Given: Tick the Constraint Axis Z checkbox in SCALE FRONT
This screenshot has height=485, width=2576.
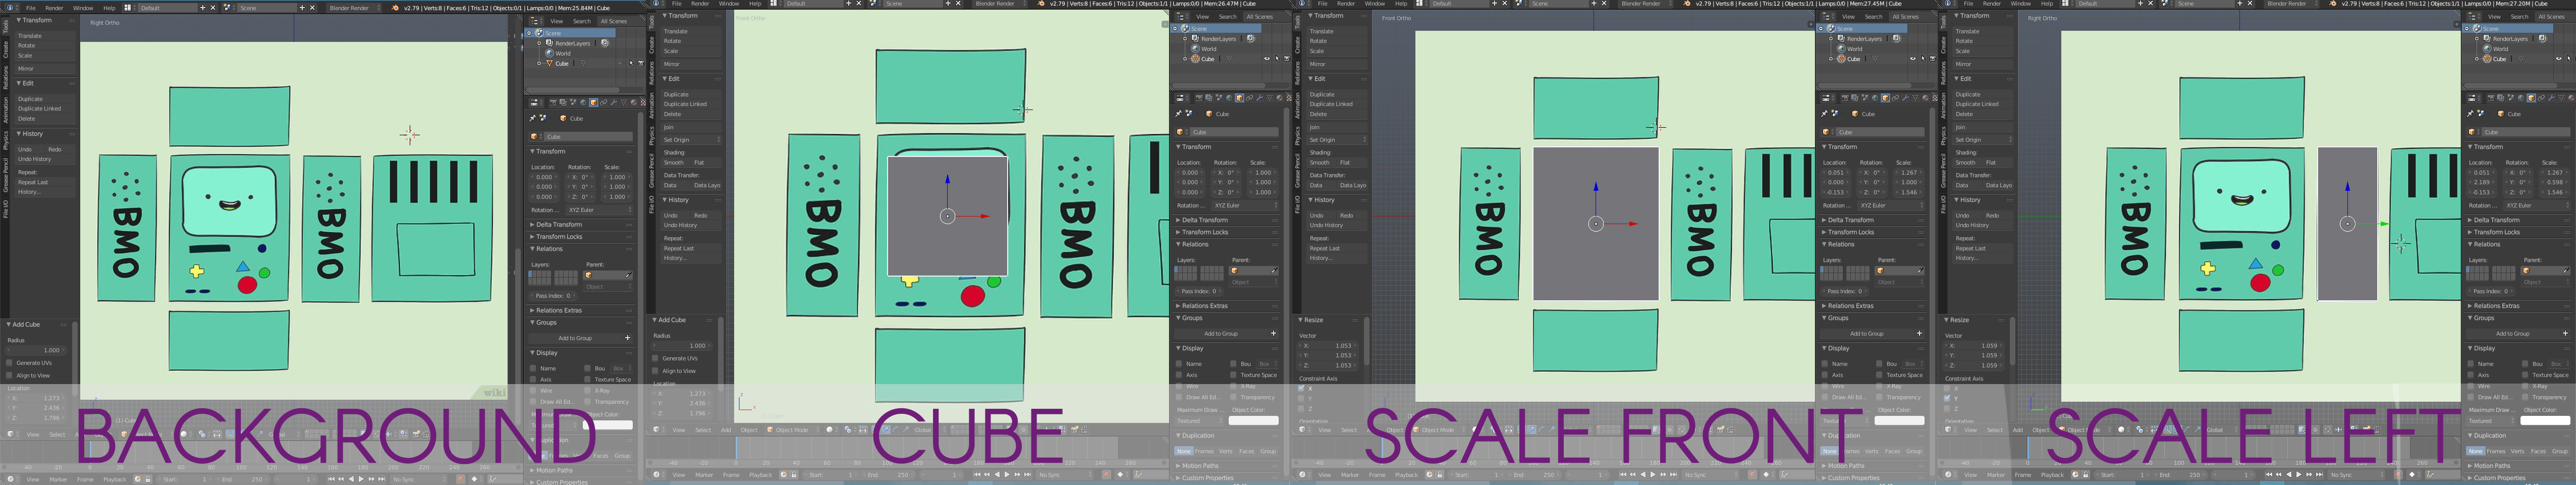Looking at the screenshot, I should pos(1302,409).
